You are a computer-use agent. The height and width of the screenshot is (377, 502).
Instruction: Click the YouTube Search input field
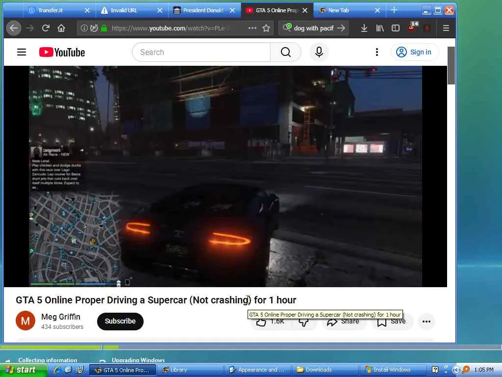tap(201, 52)
